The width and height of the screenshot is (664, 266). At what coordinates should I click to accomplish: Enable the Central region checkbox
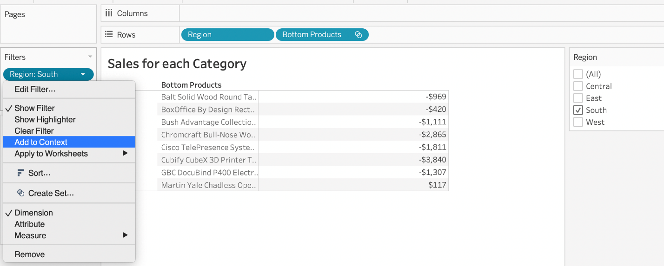coord(578,86)
